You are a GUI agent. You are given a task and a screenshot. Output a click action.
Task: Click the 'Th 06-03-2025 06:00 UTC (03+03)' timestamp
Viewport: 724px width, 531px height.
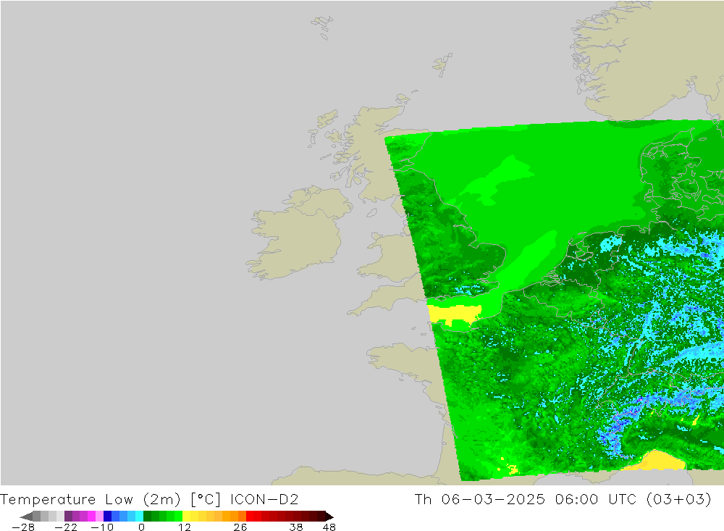pyautogui.click(x=563, y=499)
